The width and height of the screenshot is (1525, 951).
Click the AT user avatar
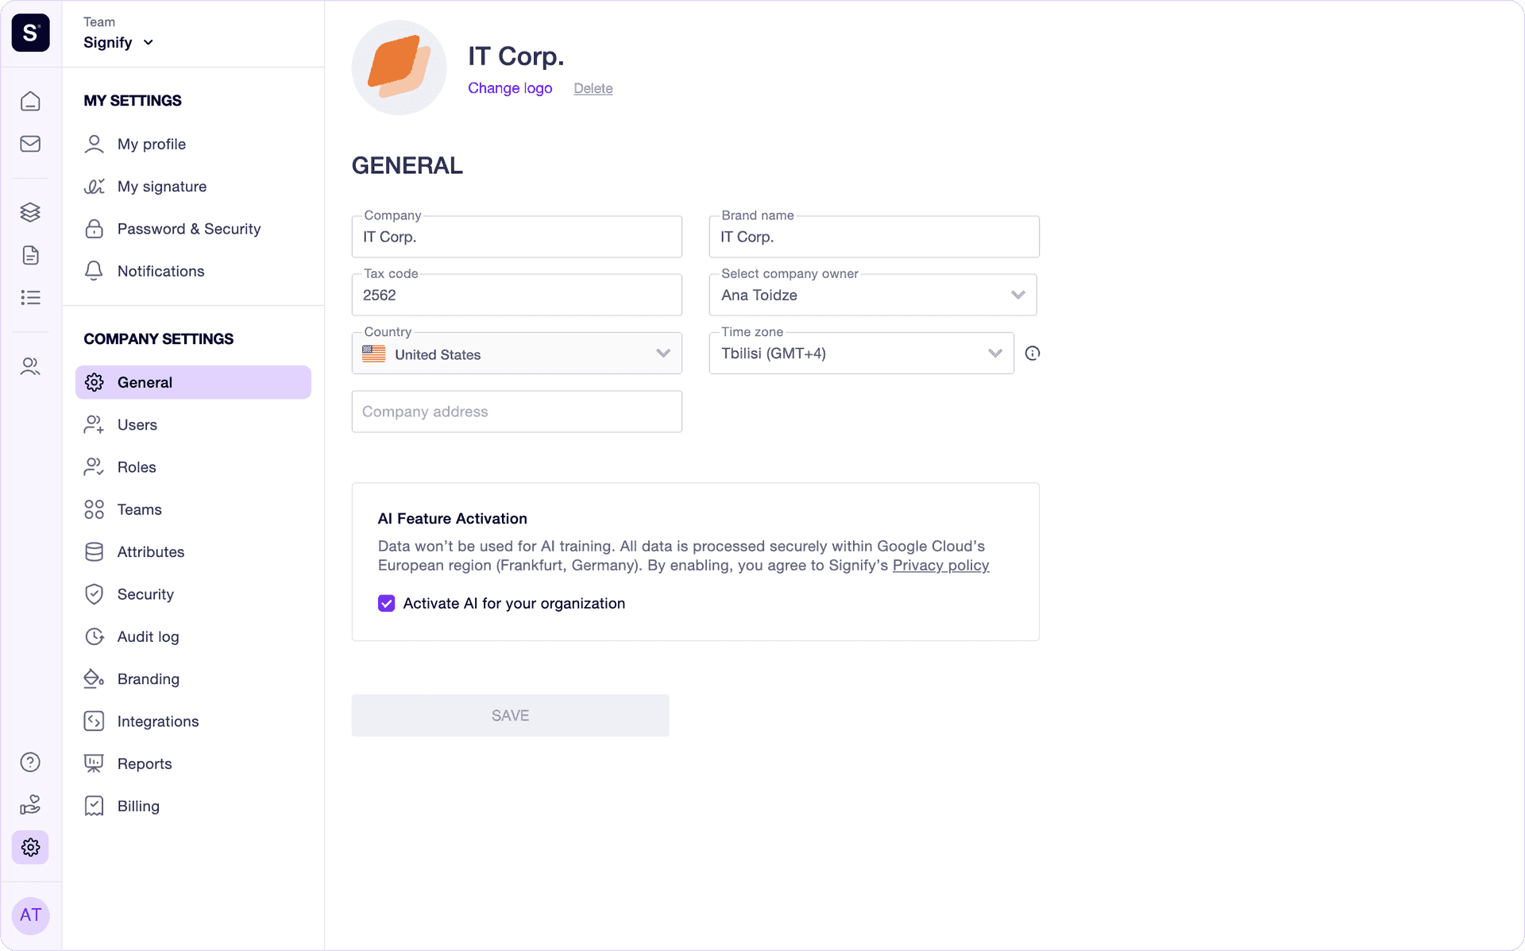pos(30,915)
